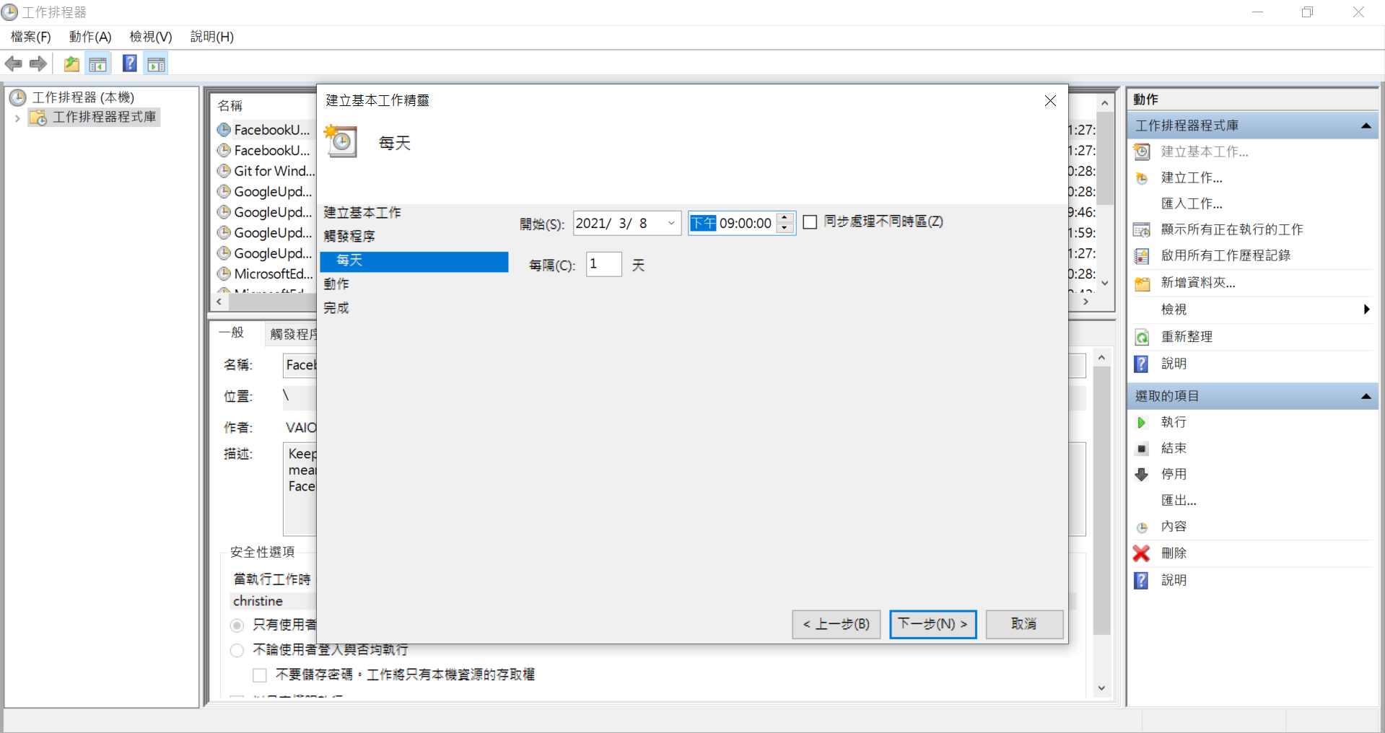Click the back arrow toolbar icon
The height and width of the screenshot is (733, 1385).
click(x=13, y=64)
